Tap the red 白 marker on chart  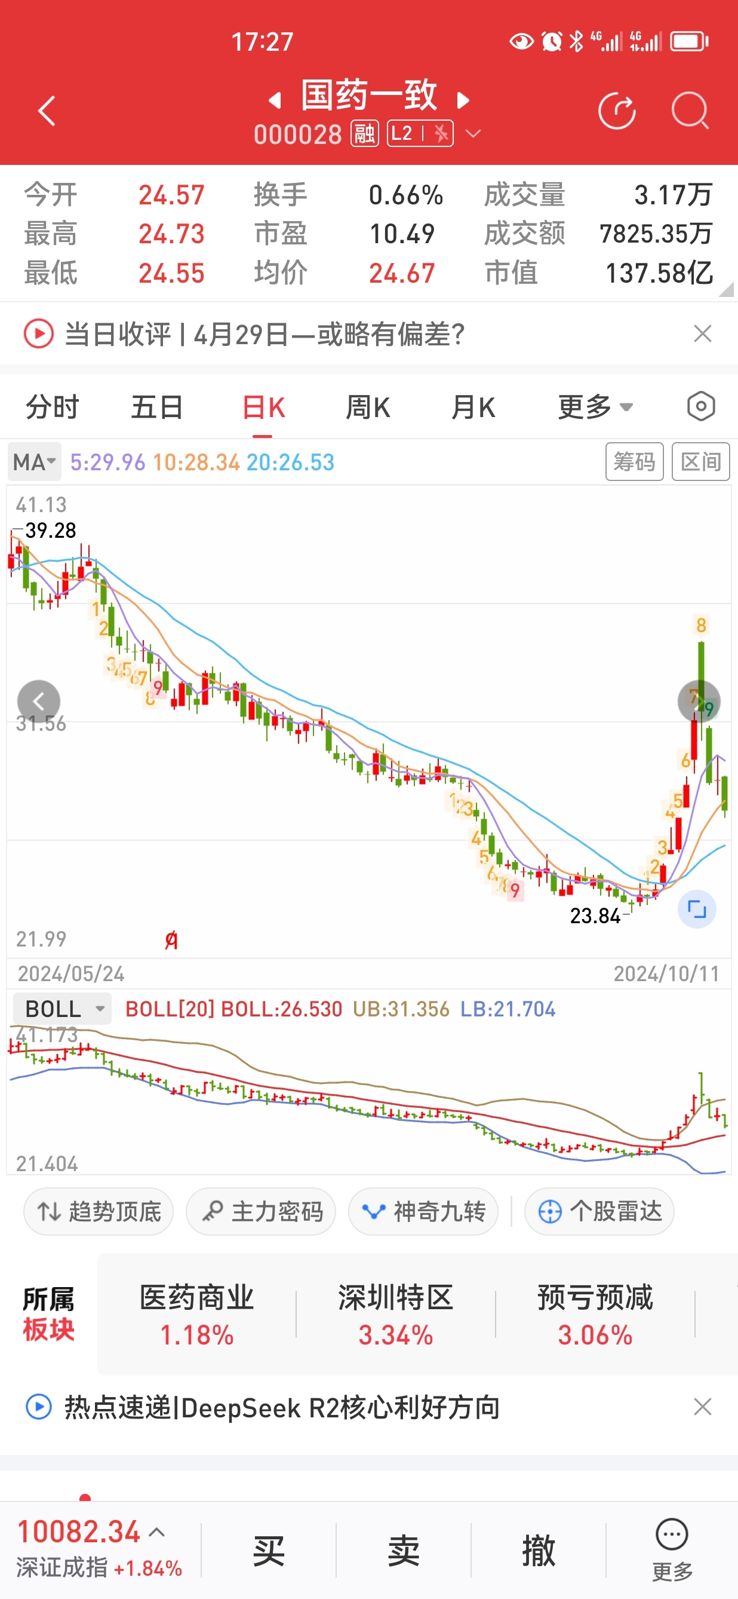pyautogui.click(x=172, y=941)
